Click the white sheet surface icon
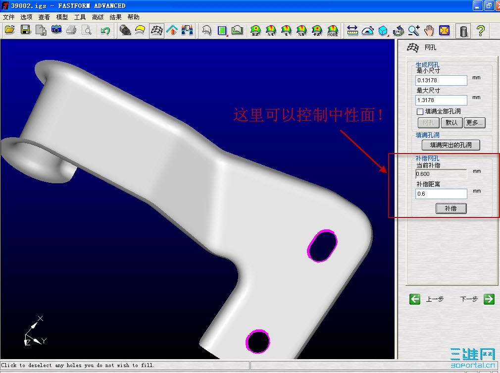The image size is (500, 373). point(206,30)
